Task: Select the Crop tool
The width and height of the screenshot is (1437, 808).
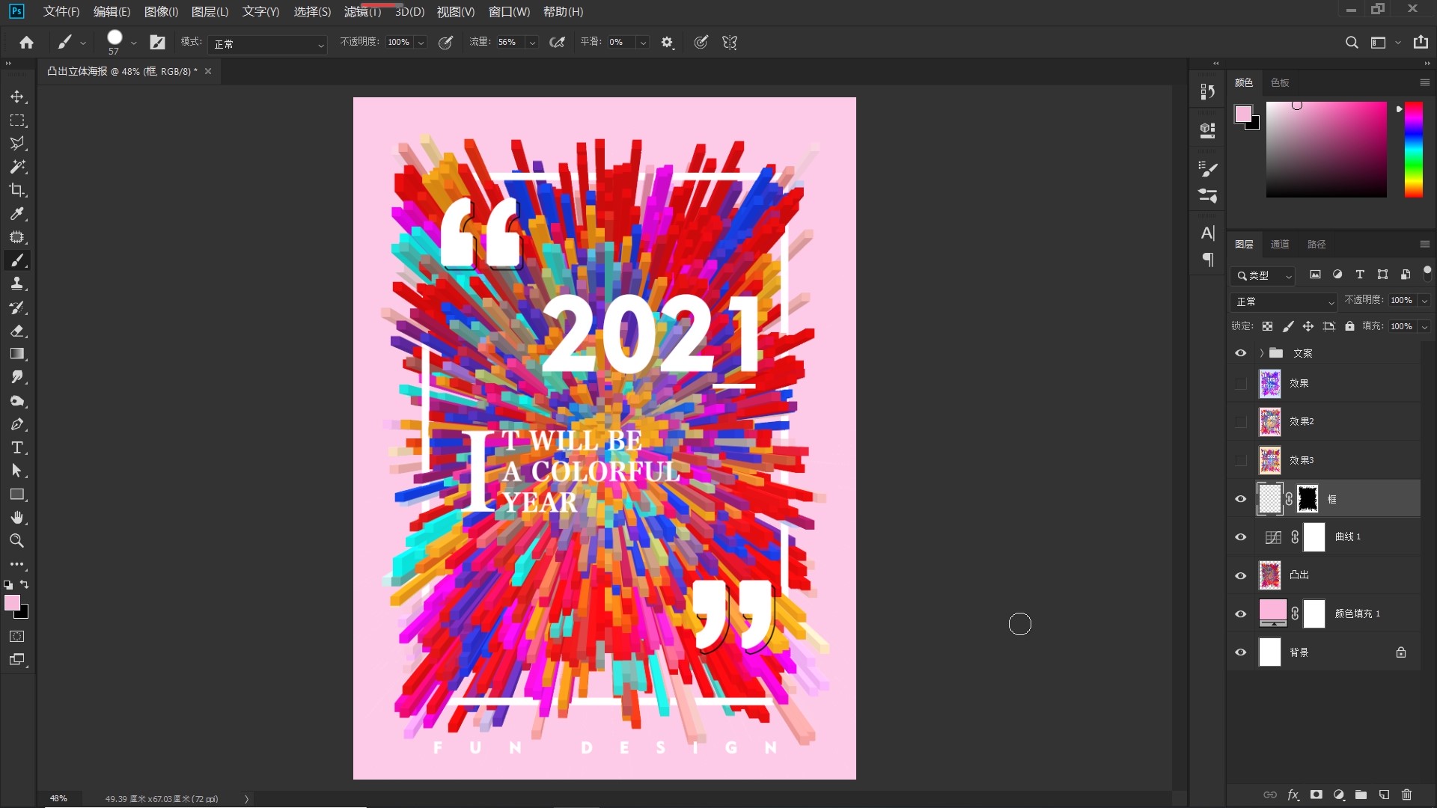Action: click(x=17, y=190)
